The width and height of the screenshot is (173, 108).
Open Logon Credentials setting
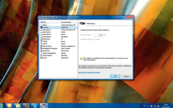(x=49, y=53)
